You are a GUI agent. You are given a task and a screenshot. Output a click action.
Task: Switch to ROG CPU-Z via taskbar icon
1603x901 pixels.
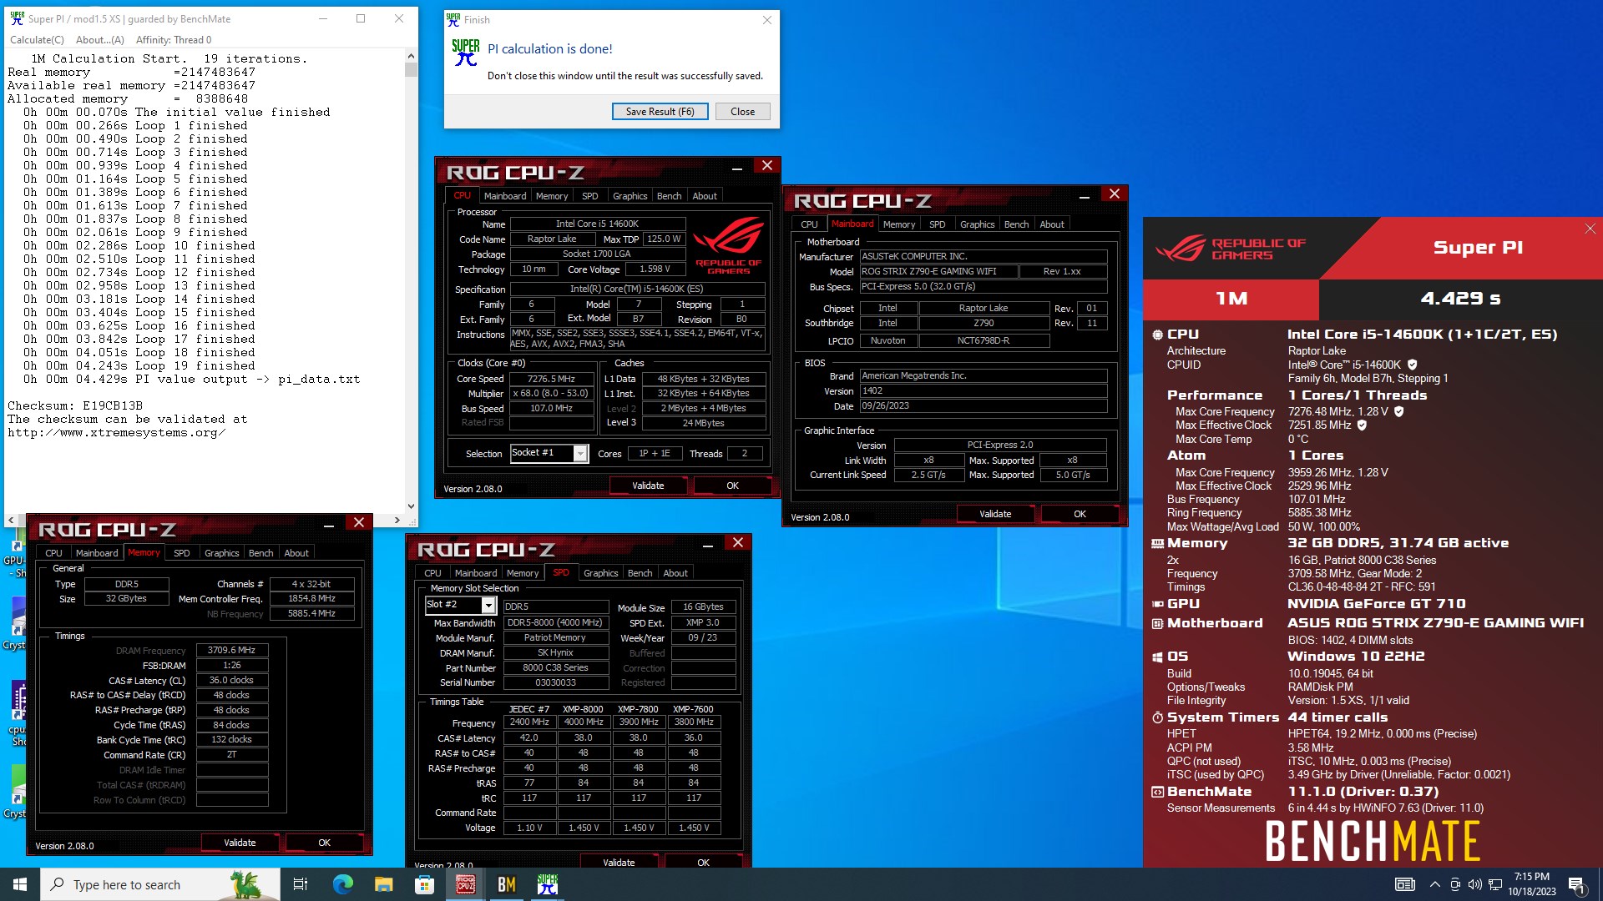point(466,884)
